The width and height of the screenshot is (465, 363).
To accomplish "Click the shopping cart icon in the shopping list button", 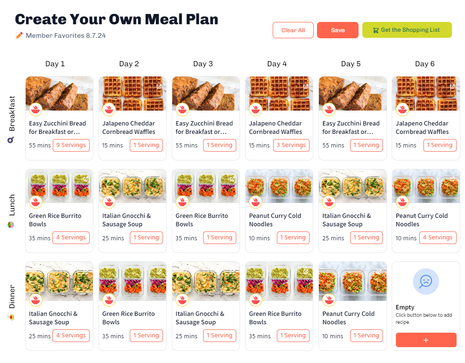I will [376, 30].
